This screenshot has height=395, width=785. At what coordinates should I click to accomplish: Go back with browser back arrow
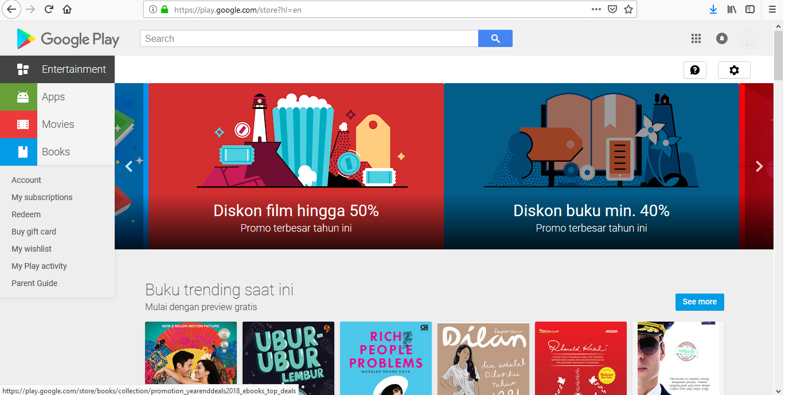coord(11,9)
